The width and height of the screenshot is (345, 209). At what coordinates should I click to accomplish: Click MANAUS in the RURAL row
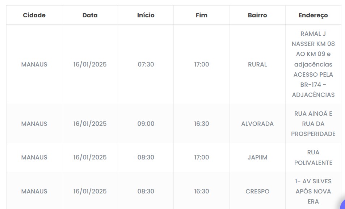(34, 64)
